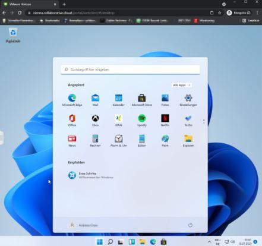
Task: Click the Papierkorb desktop icon
Action: [x=13, y=35]
